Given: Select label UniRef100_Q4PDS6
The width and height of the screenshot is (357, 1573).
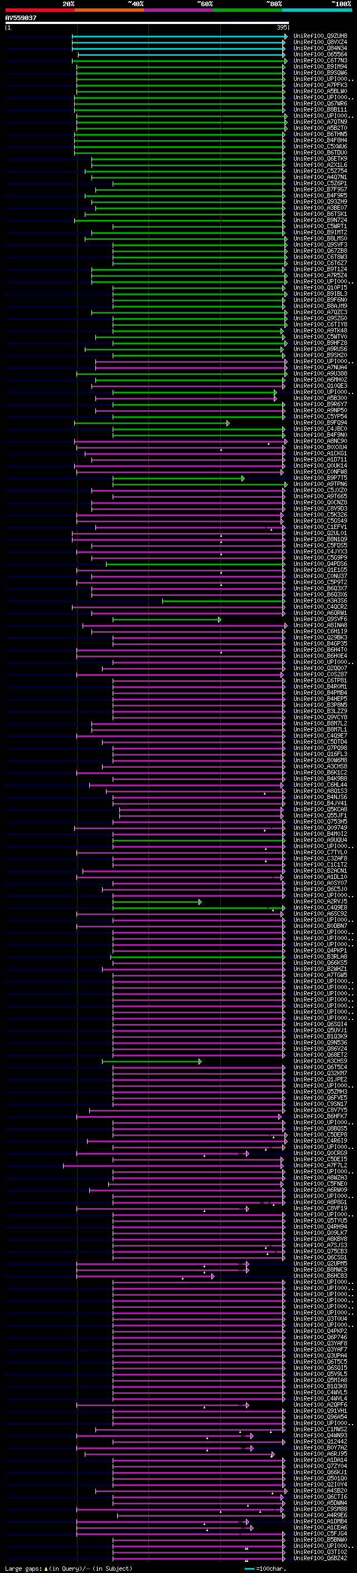Looking at the screenshot, I should coord(320,564).
